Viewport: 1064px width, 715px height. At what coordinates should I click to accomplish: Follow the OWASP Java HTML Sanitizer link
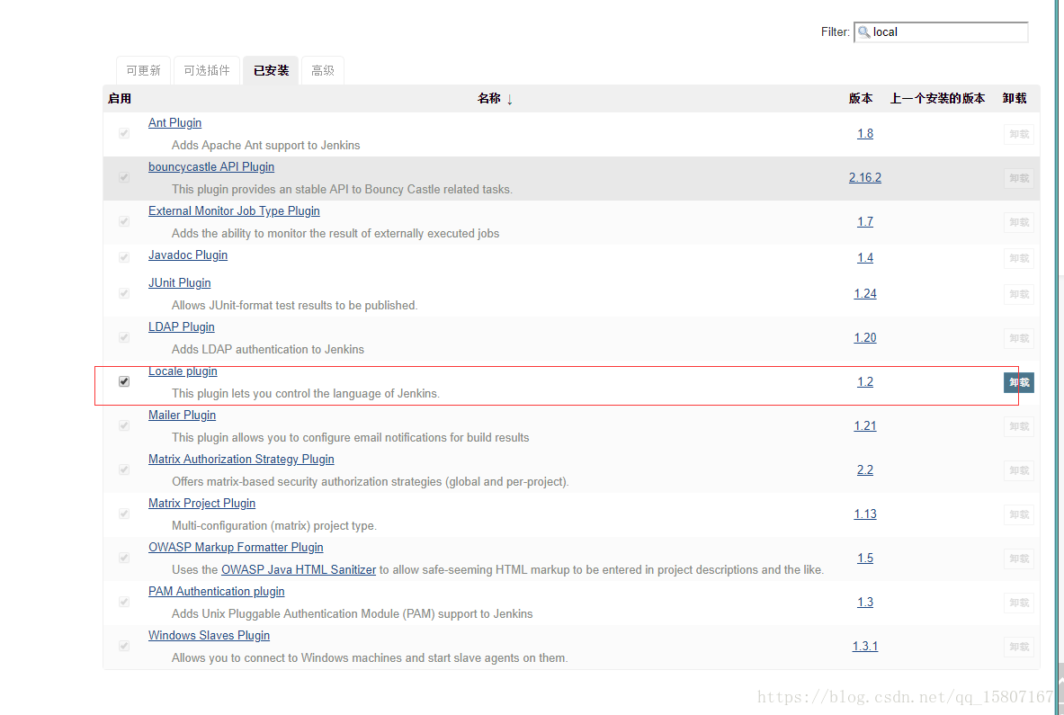click(x=299, y=570)
